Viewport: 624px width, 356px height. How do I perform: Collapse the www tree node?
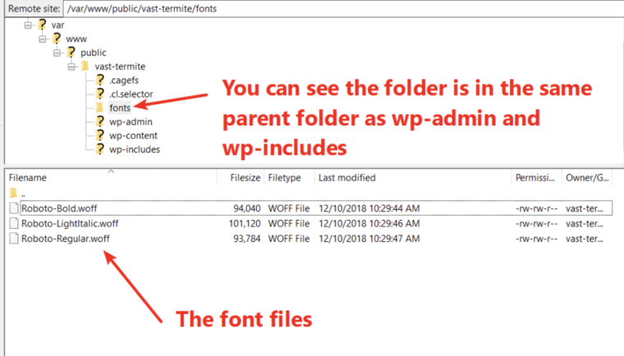[x=43, y=39]
